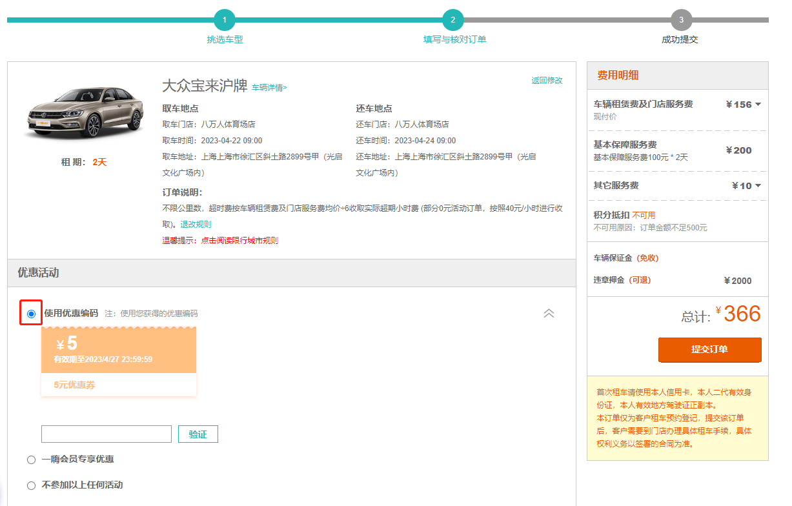Click step 2 填写与核对订单 circle
The height and width of the screenshot is (506, 792).
[453, 20]
